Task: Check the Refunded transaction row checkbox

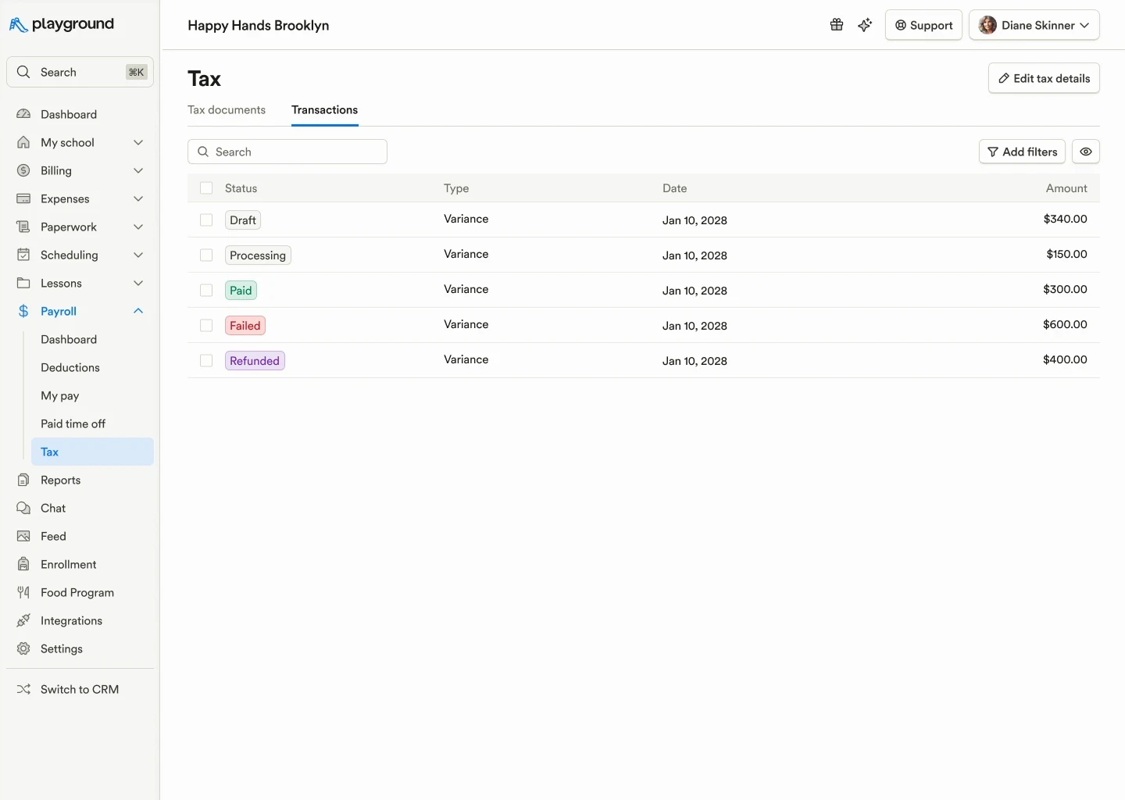Action: coord(206,361)
